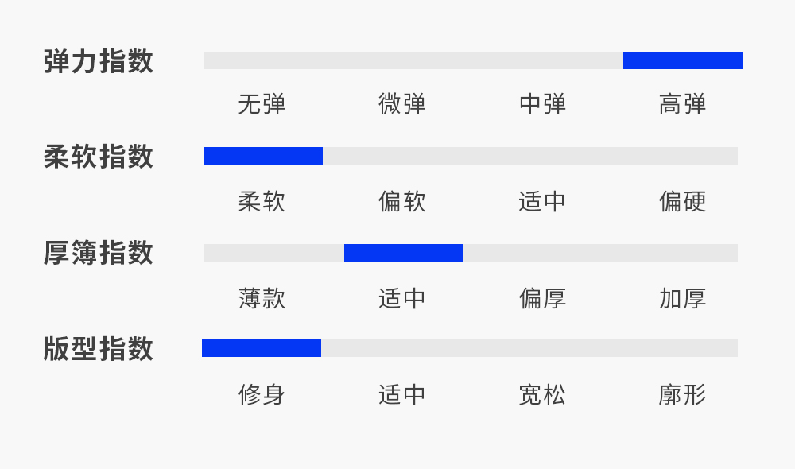Click the 弹力指数 heading

click(99, 61)
